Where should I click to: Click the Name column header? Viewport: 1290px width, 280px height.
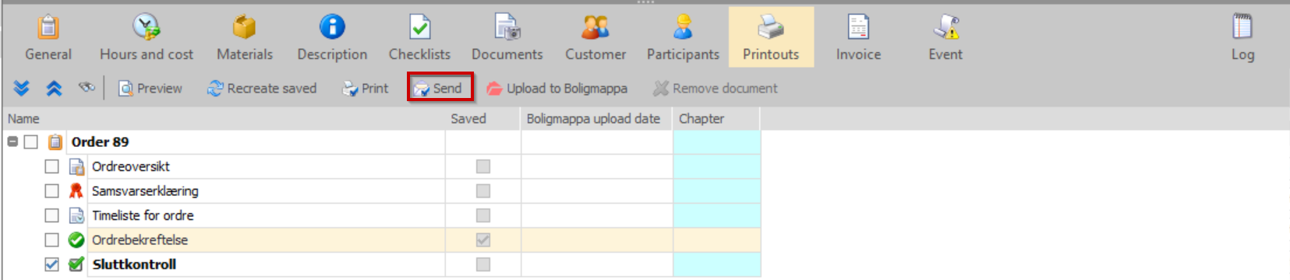[224, 118]
